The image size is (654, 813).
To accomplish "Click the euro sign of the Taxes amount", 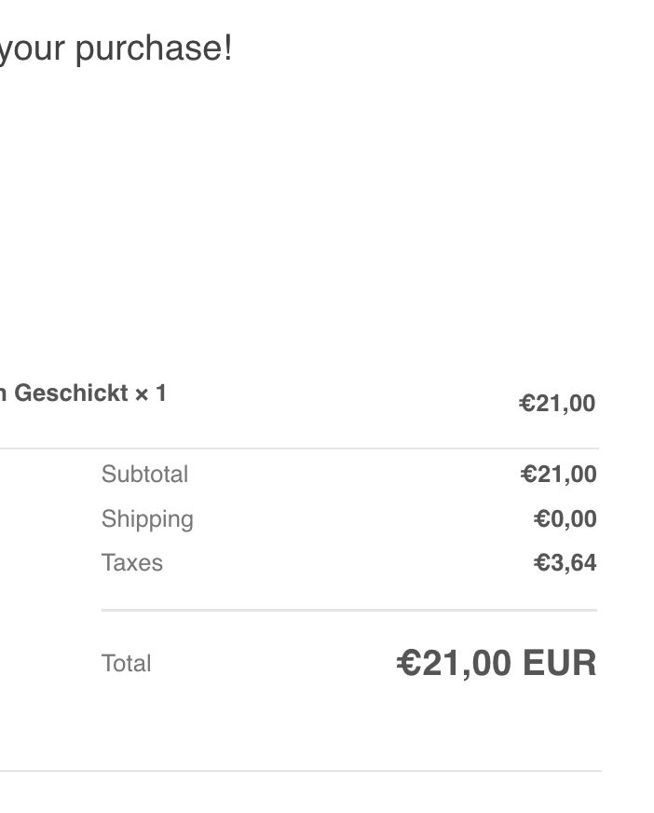I will click(x=541, y=563).
